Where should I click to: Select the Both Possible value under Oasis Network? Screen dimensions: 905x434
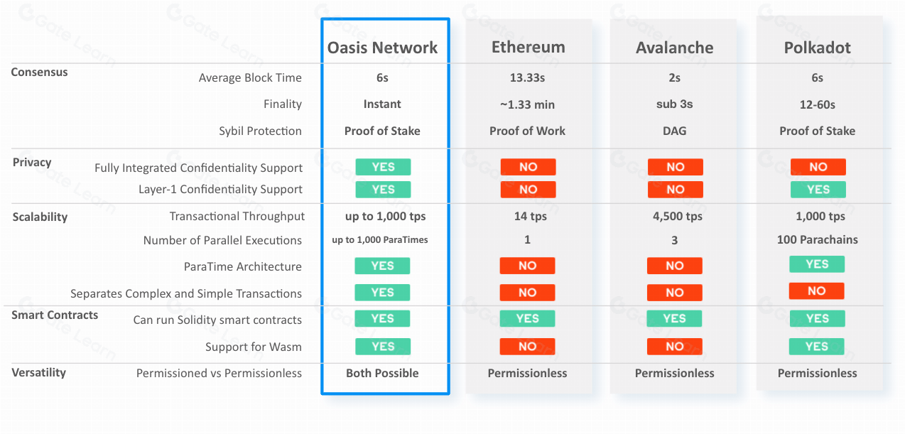382,374
